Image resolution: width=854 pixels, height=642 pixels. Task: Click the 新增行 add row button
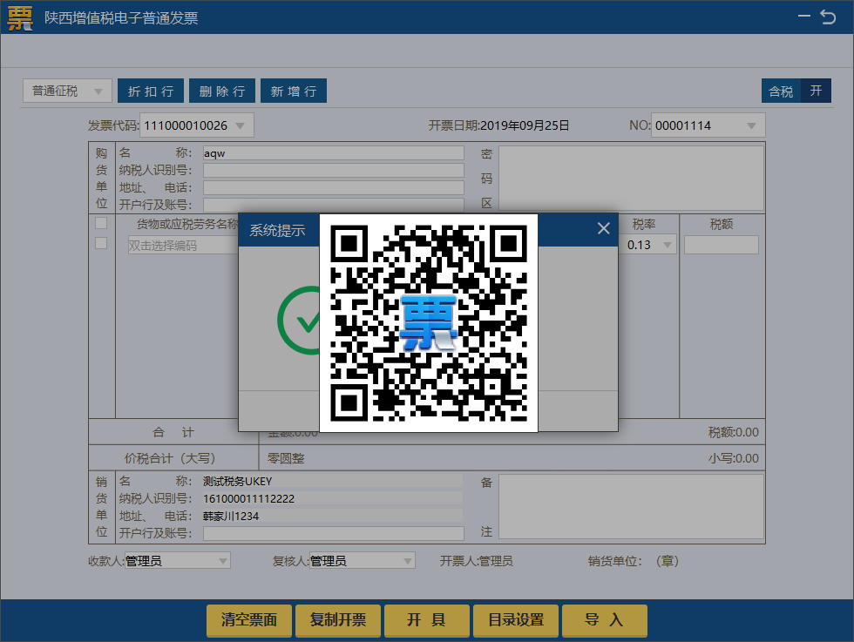293,91
